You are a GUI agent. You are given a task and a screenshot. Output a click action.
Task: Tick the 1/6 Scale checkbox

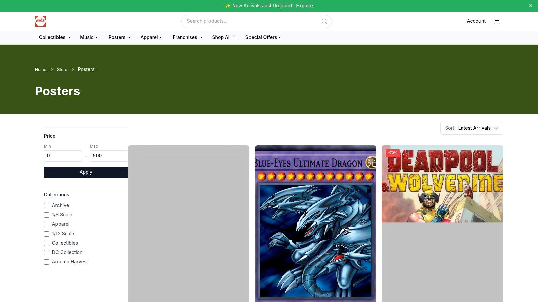(x=47, y=215)
